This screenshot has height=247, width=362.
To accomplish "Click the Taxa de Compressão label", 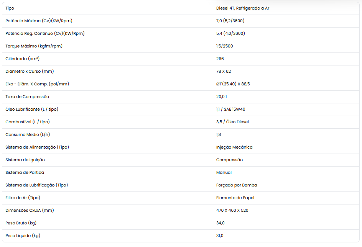I will click(x=27, y=97).
